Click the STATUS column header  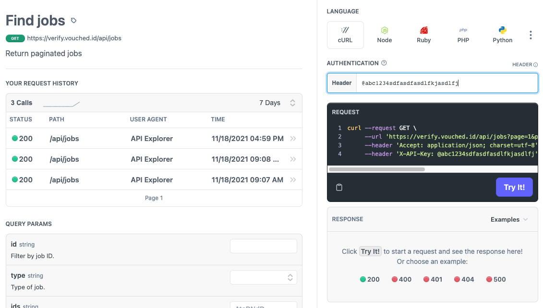21,119
